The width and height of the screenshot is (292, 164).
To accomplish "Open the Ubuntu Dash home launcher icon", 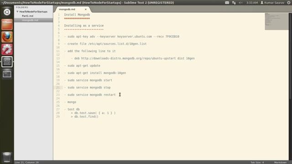I will point(7,12).
